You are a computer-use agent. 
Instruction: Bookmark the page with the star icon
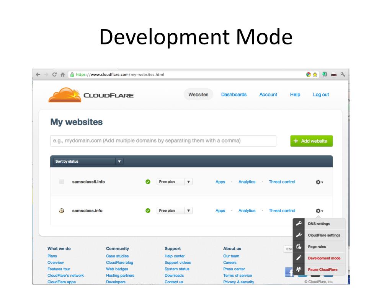click(x=315, y=75)
